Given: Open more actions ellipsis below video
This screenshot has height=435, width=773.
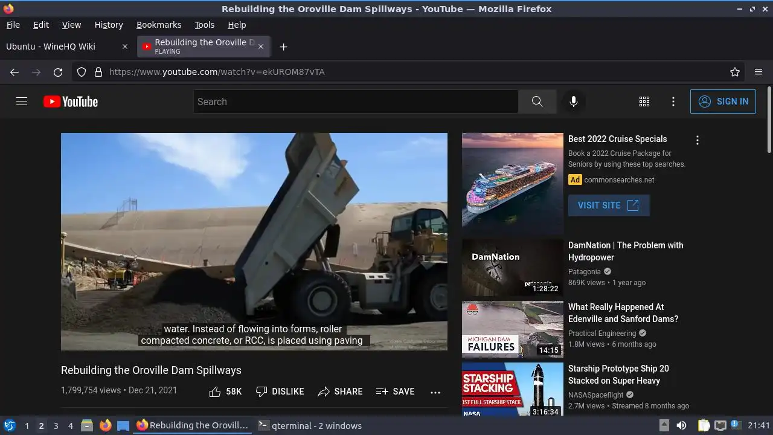Looking at the screenshot, I should (x=435, y=392).
